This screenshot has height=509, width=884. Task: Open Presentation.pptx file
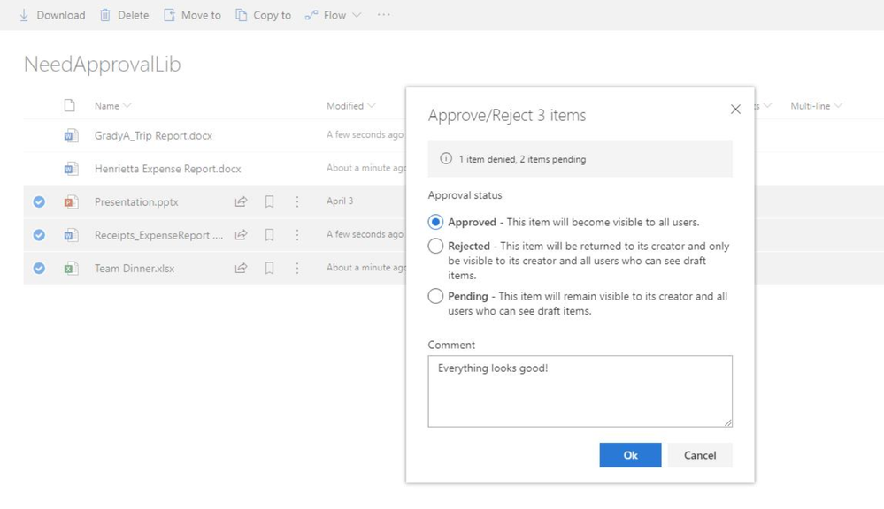click(x=136, y=202)
